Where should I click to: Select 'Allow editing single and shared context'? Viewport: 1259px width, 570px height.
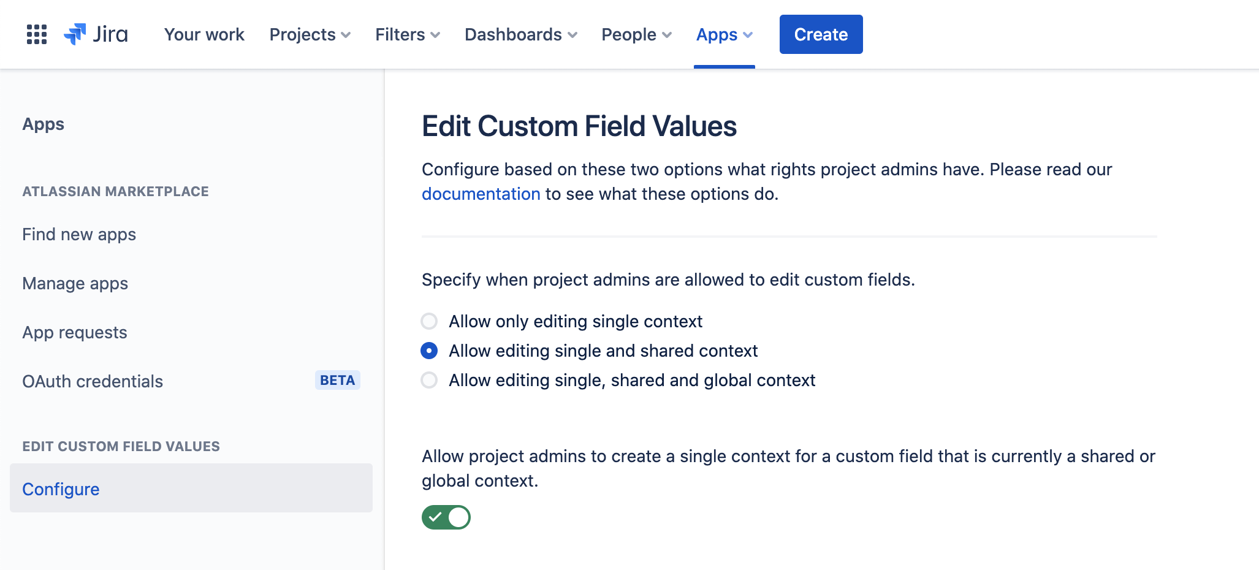pyautogui.click(x=429, y=351)
